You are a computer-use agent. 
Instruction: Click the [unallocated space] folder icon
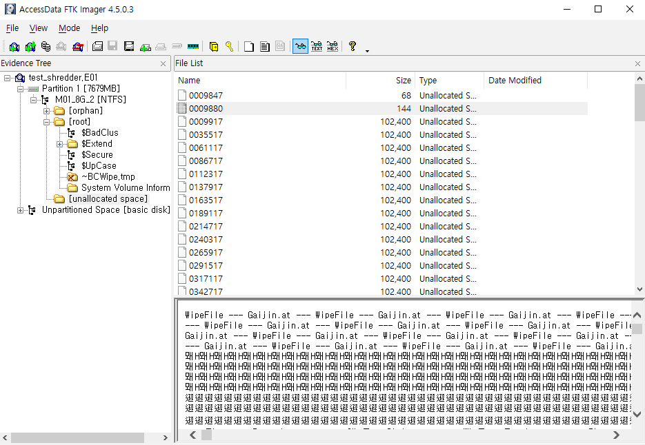tap(59, 199)
